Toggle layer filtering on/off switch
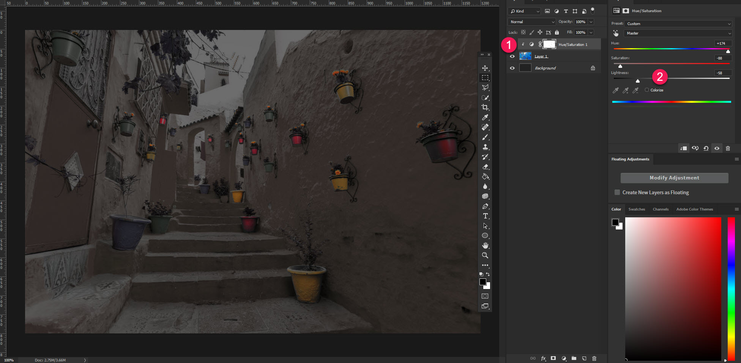The image size is (741, 363). (593, 11)
